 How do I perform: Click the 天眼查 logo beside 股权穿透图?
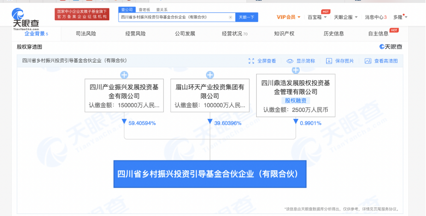point(391,47)
